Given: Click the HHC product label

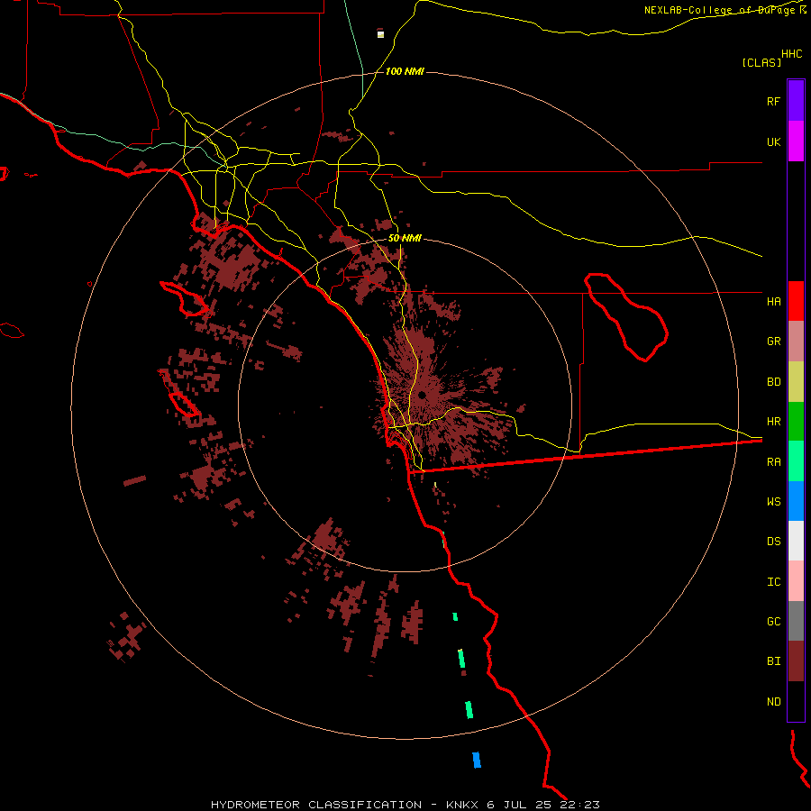Looking at the screenshot, I should [792, 54].
